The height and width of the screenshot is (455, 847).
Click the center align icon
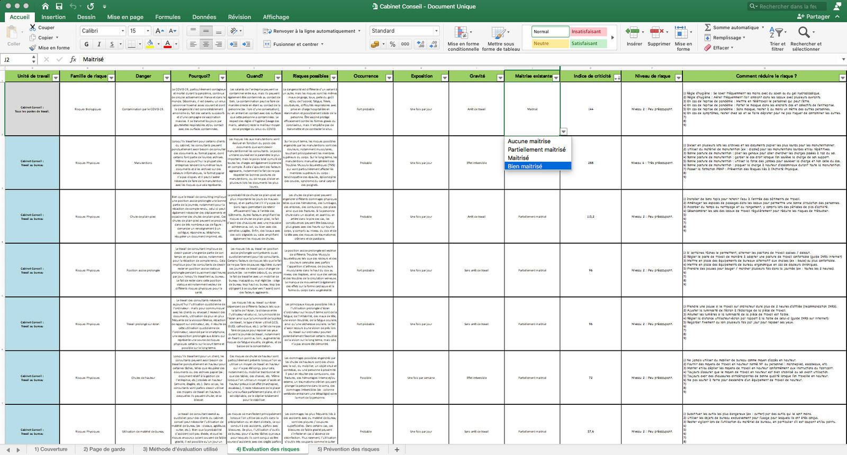206,44
